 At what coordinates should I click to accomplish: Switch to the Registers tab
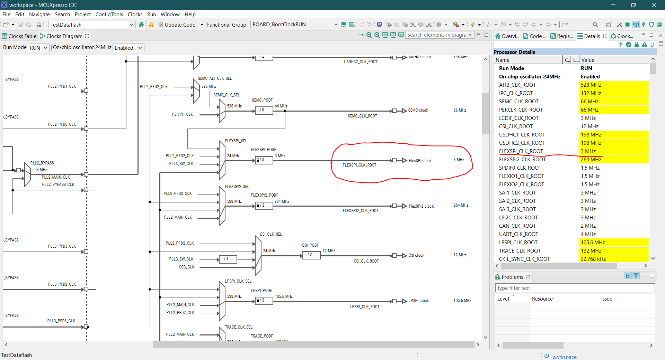click(561, 36)
